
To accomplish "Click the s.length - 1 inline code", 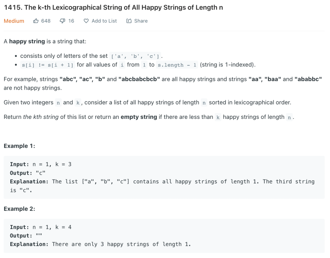I will [177, 65].
